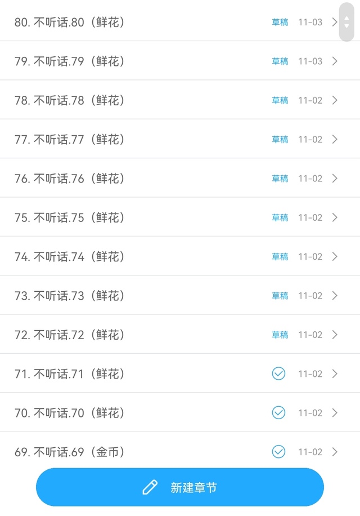
Task: Click the 草稿 draft tag on chapter 72
Action: (x=280, y=335)
